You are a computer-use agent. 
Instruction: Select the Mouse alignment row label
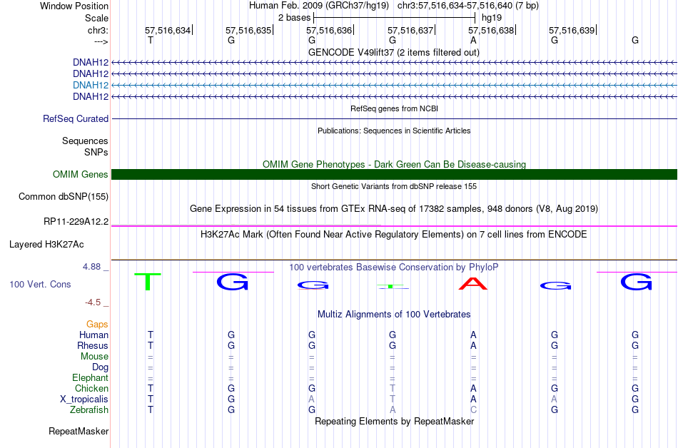click(x=94, y=357)
